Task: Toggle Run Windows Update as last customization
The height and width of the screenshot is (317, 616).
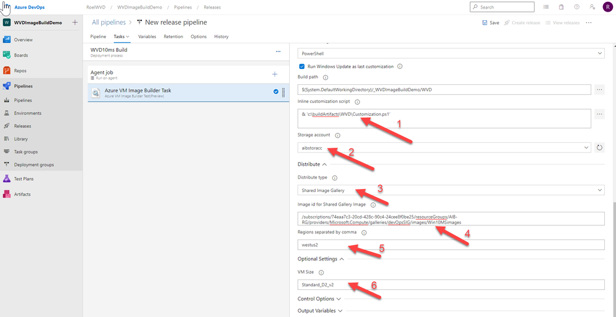Action: click(x=302, y=66)
